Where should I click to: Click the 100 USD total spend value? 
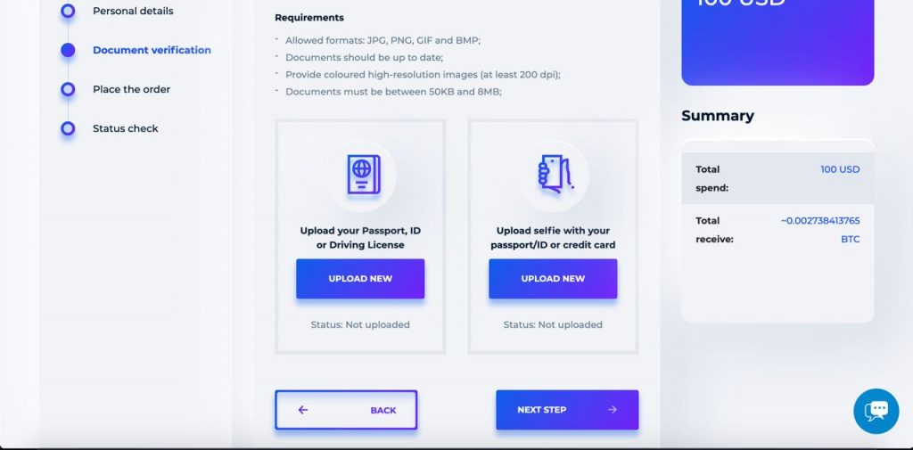tap(840, 169)
